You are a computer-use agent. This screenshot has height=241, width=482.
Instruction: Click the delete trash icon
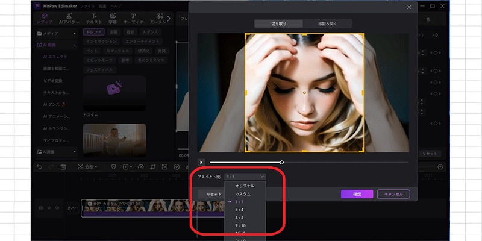[x=63, y=167]
